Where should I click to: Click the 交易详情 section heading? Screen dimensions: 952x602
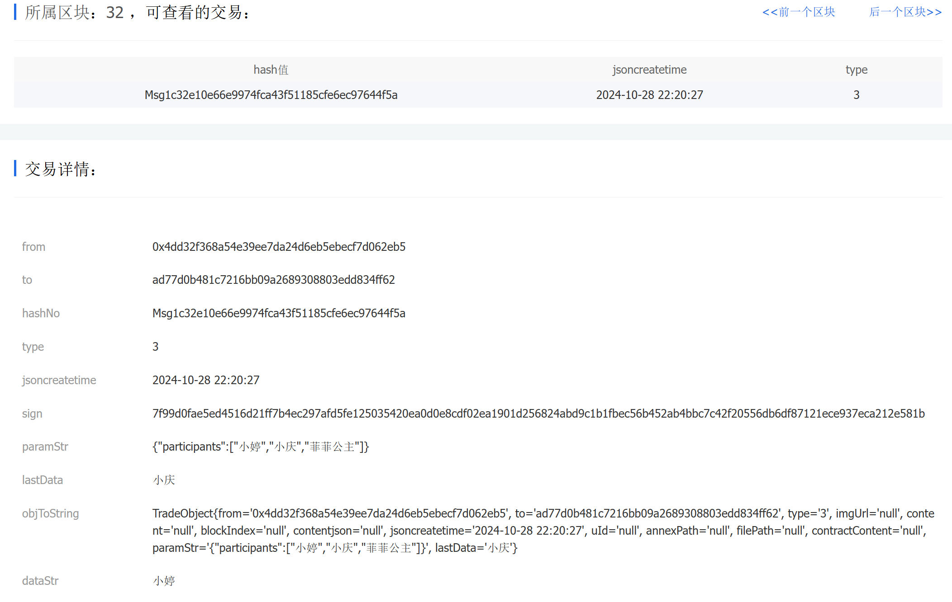60,169
